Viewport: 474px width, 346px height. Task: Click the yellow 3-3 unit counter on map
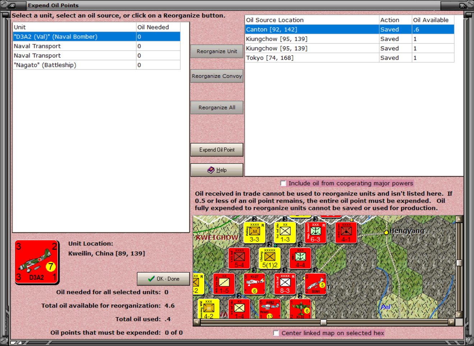pyautogui.click(x=254, y=232)
